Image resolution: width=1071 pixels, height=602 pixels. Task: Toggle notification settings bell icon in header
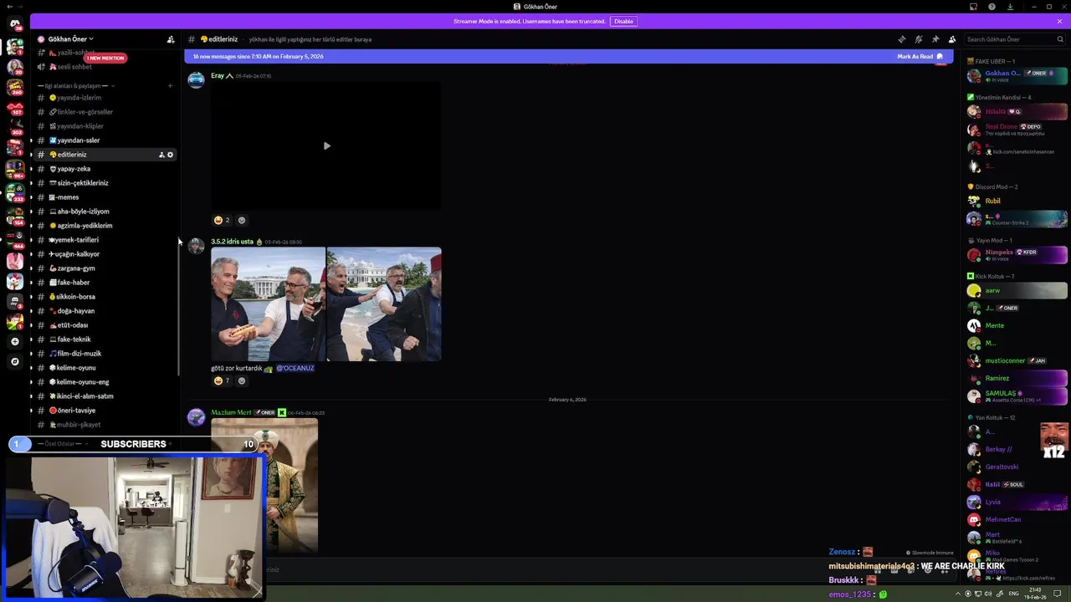coord(918,39)
